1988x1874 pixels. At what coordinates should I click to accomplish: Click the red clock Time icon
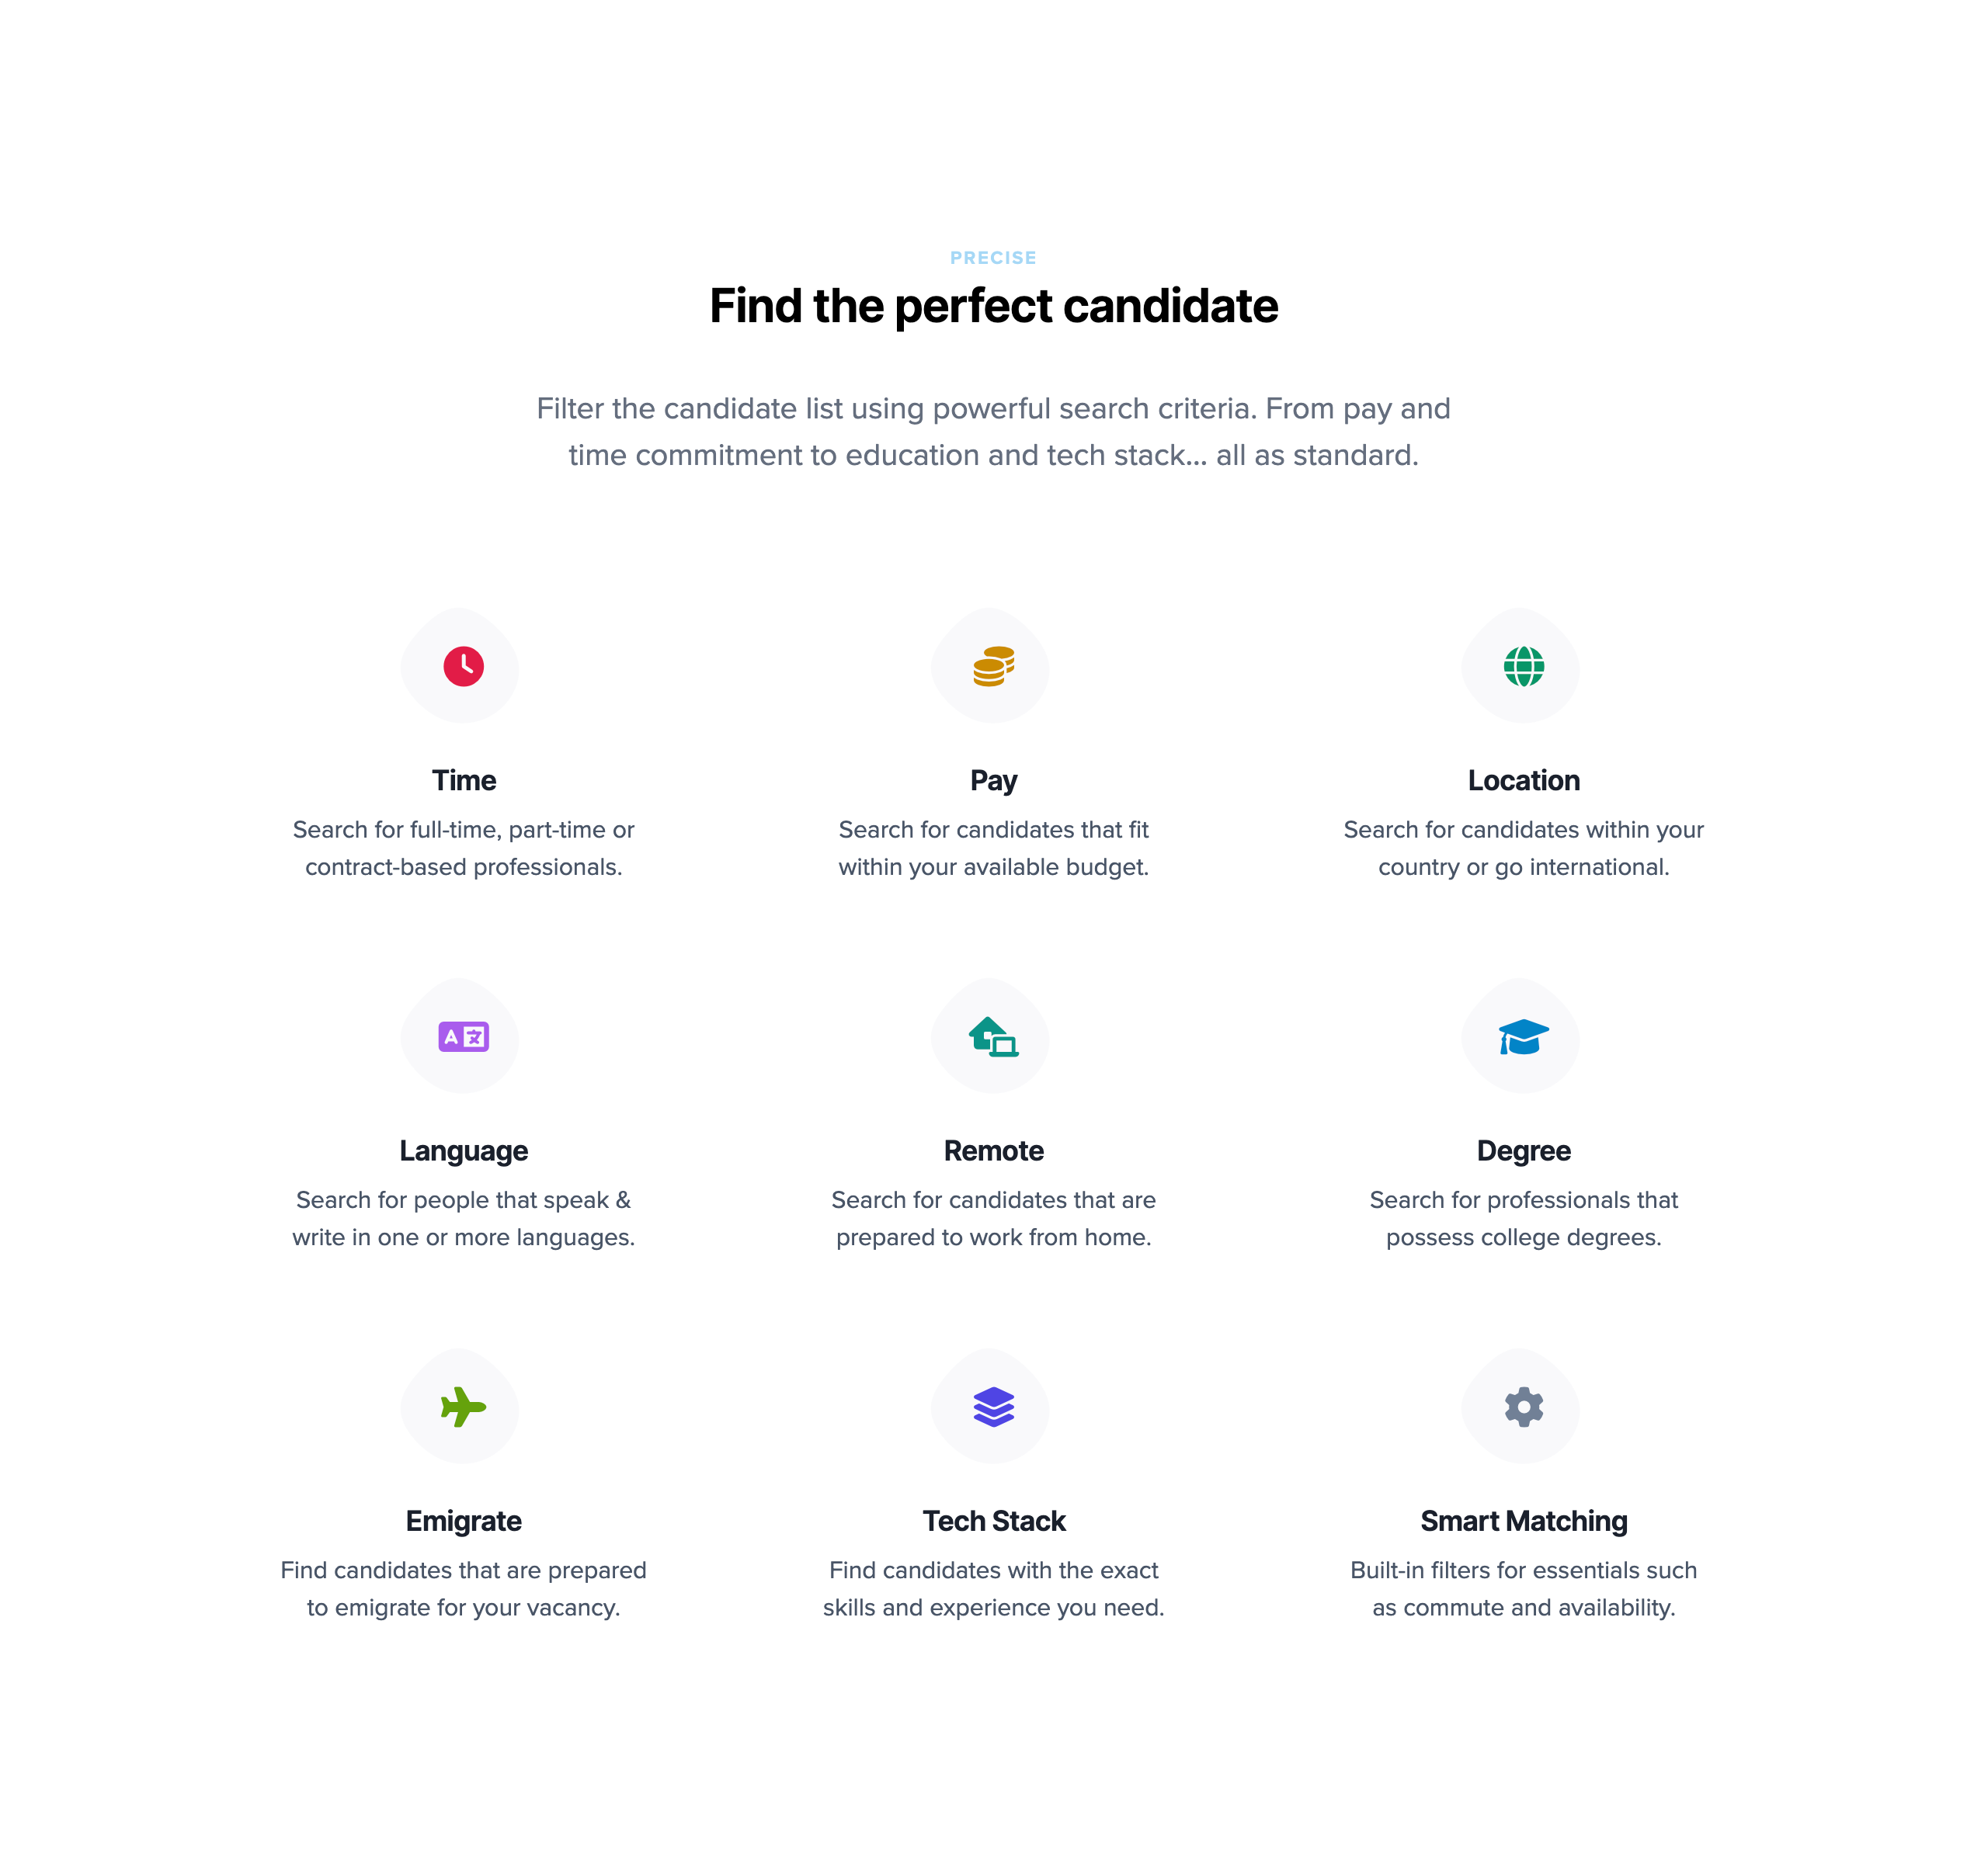click(x=464, y=667)
